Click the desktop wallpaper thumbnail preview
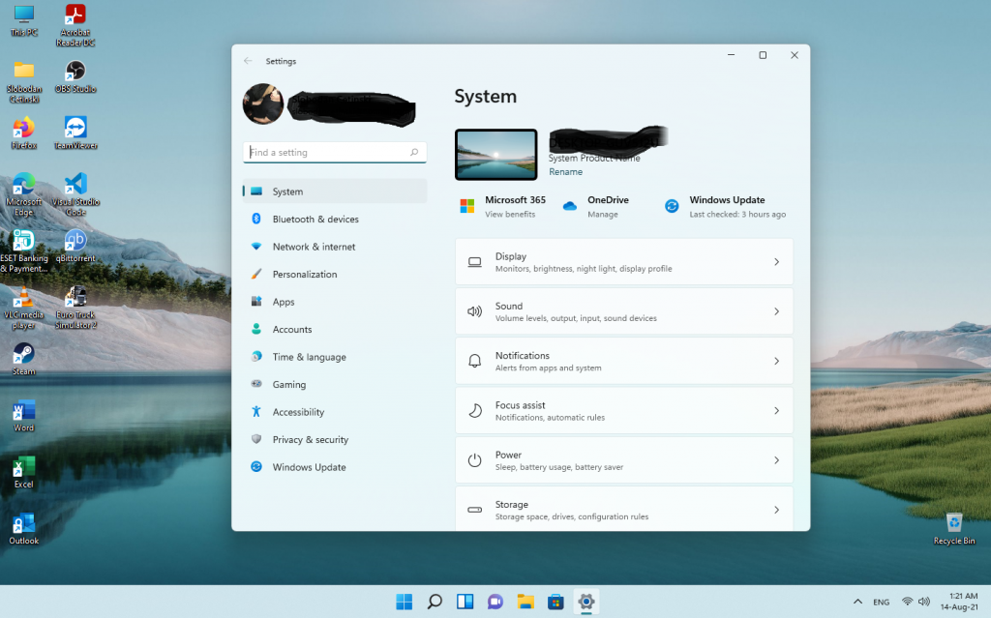991x618 pixels. pos(495,155)
